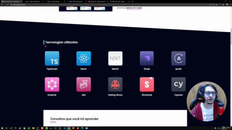Open Spotify from the taskbar
The height and width of the screenshot is (130, 232).
click(x=29, y=128)
